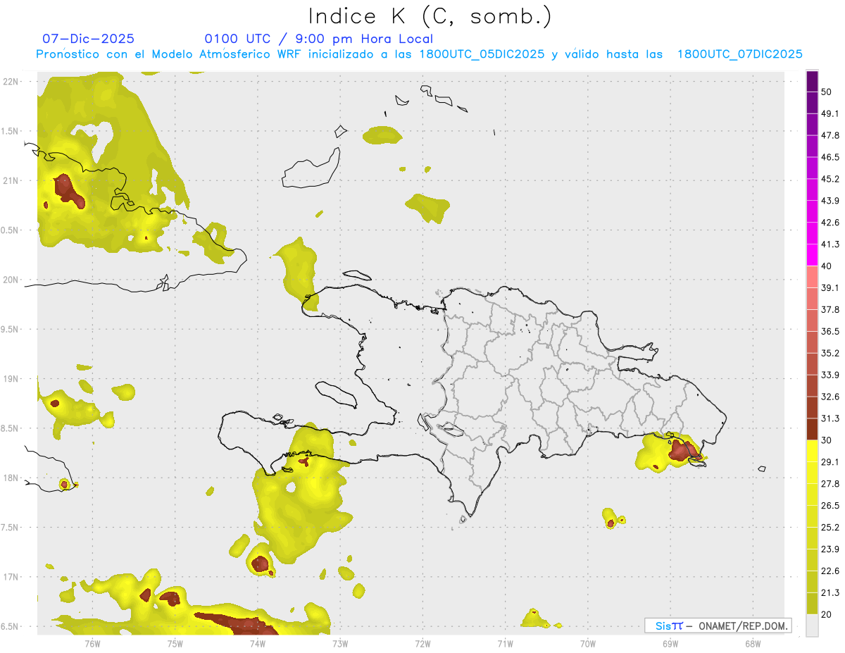Click the colorbar value "33.9"
This screenshot has height=653, width=845.
click(830, 375)
